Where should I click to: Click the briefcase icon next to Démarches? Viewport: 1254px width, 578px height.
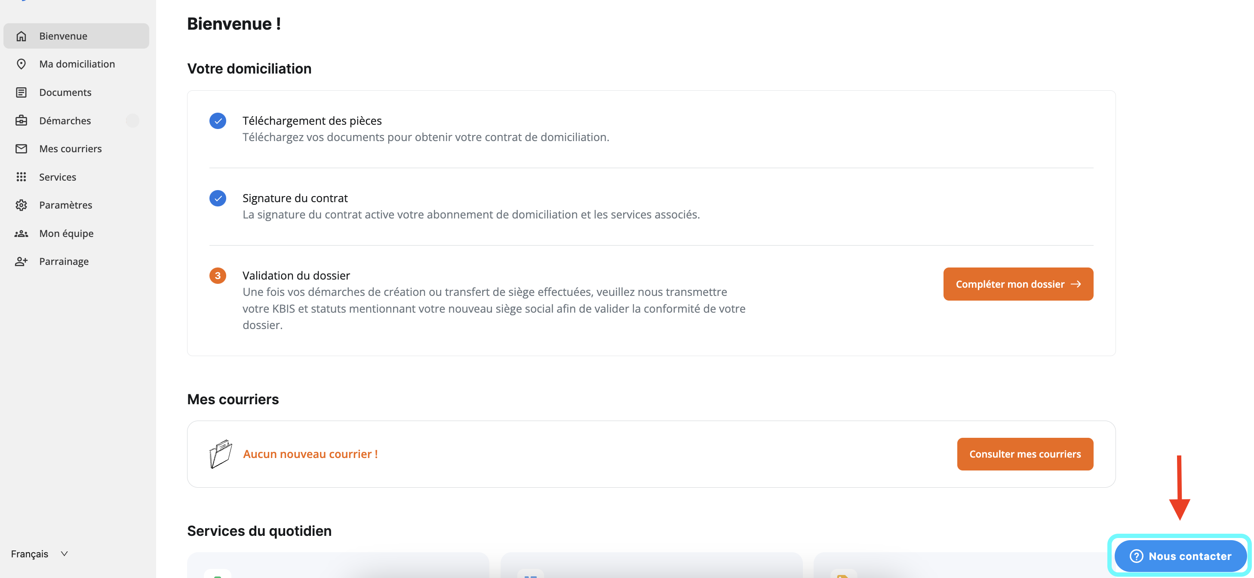21,120
